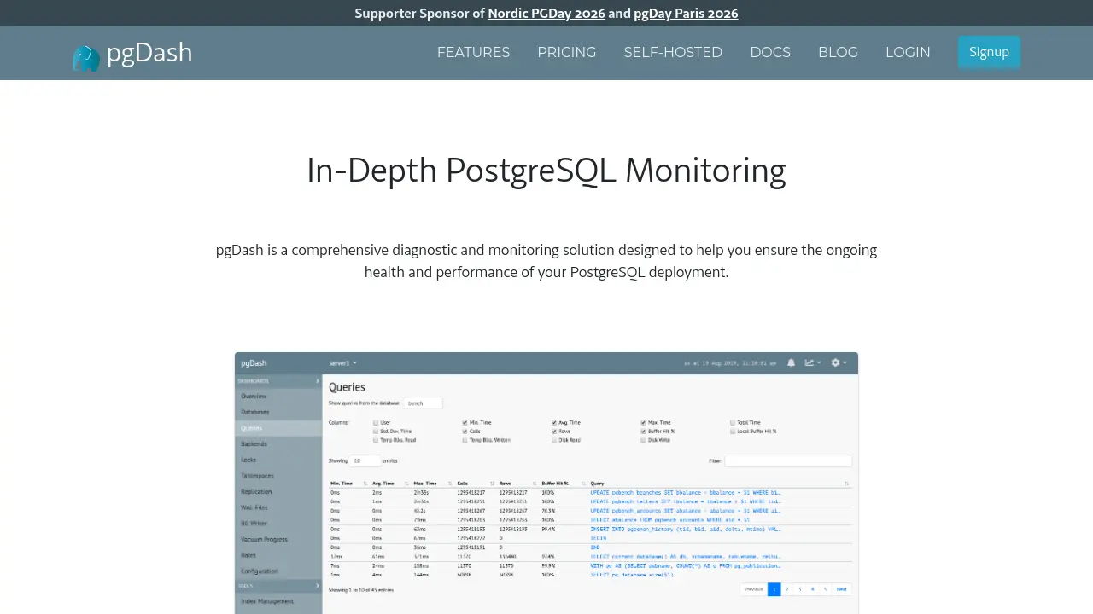This screenshot has width=1093, height=614.
Task: Open the settings gear icon in dashboard
Action: tap(839, 362)
